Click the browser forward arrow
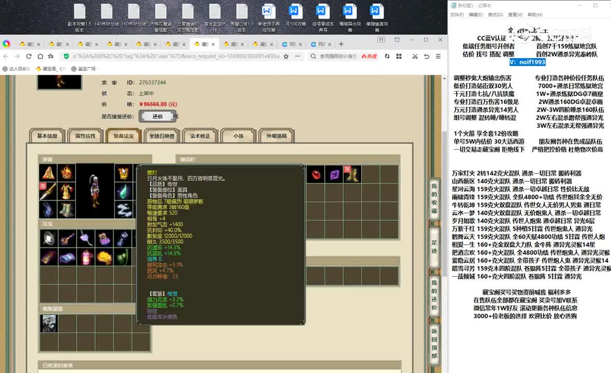 click(17, 56)
